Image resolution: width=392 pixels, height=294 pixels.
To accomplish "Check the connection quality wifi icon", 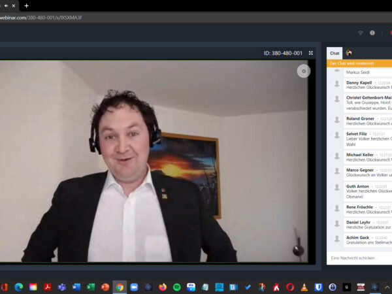I will (x=360, y=33).
